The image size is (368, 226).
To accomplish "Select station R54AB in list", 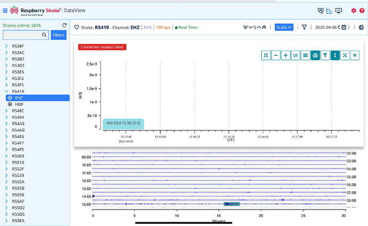I will tap(18, 130).
